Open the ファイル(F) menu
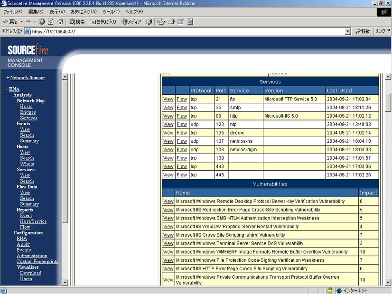 pos(13,12)
